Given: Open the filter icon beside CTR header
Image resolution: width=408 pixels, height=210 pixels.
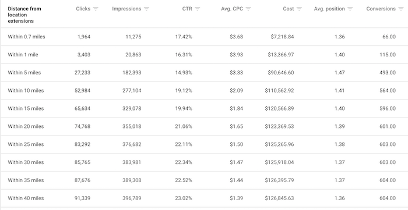Looking at the screenshot, I should [x=198, y=9].
